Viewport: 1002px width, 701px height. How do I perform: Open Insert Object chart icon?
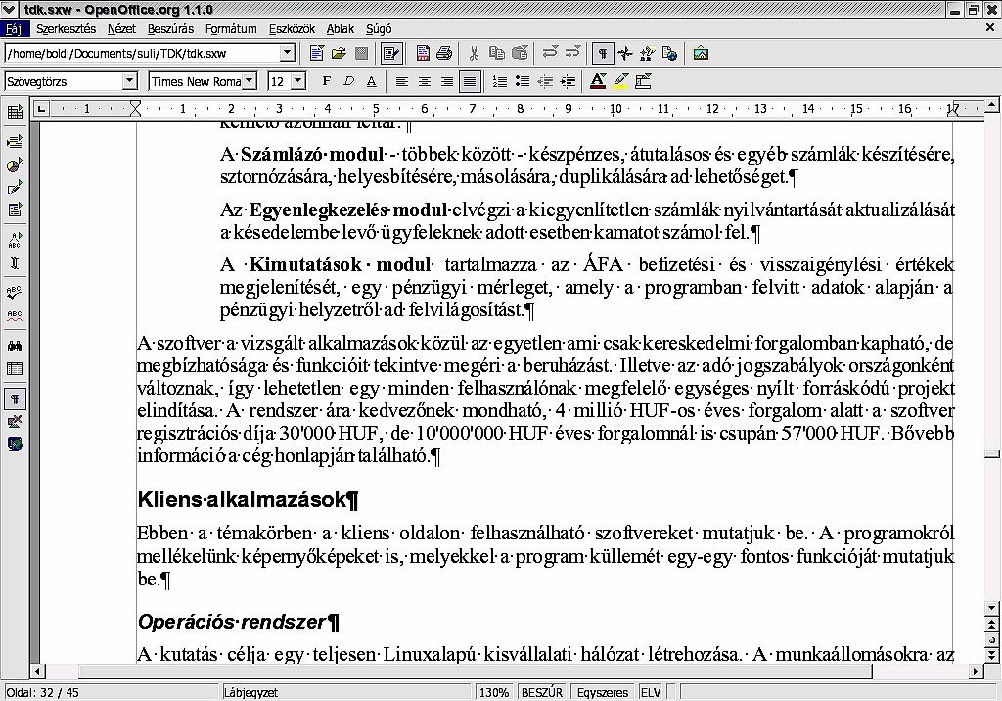pyautogui.click(x=15, y=165)
